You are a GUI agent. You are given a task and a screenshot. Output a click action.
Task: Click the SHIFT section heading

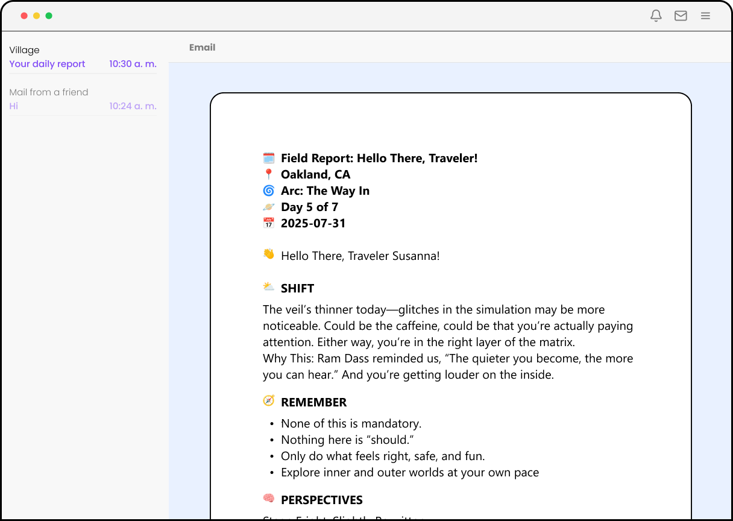point(297,288)
